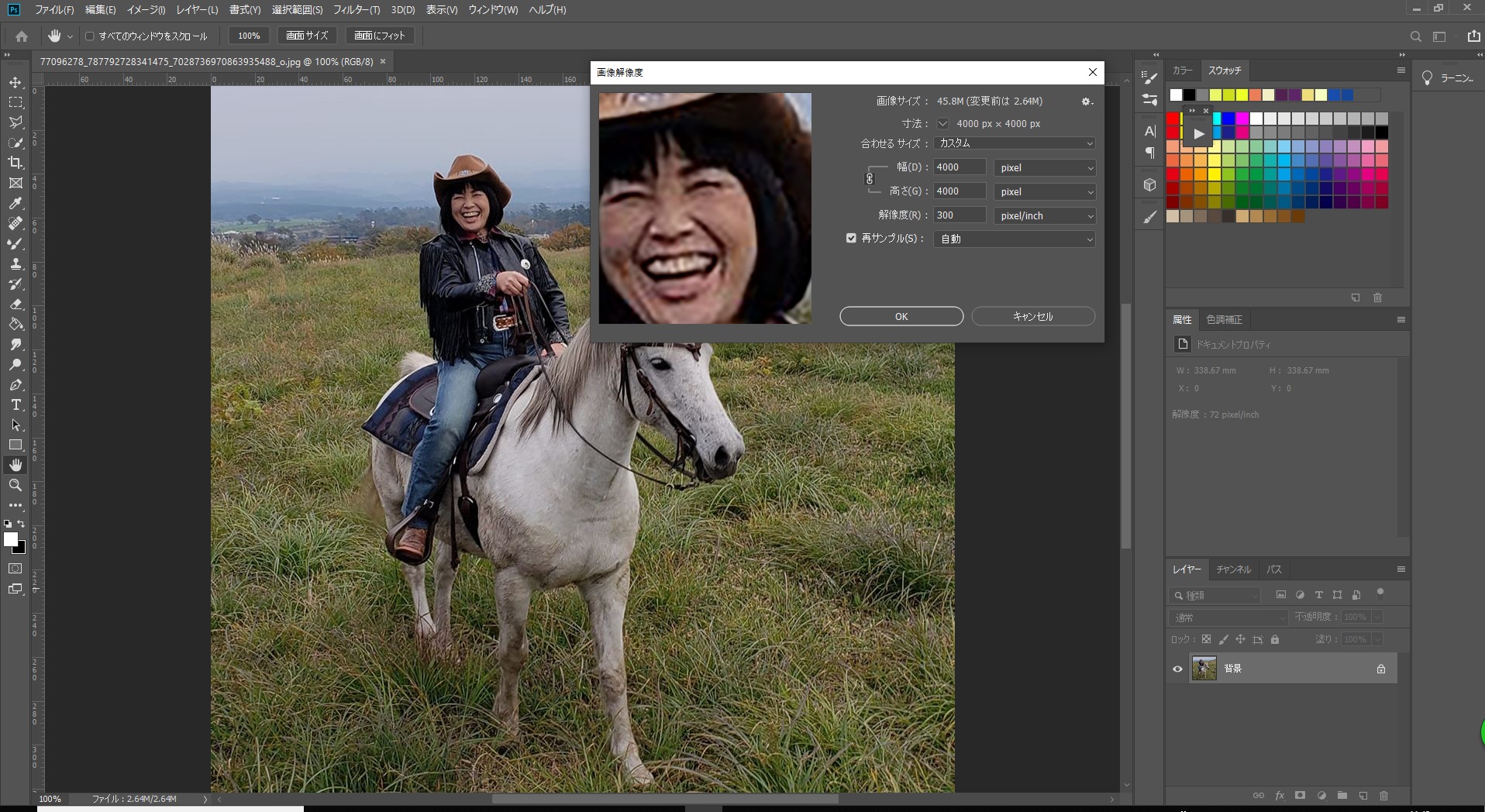
Task: Disable the 再サンプル checkbox
Action: [851, 239]
